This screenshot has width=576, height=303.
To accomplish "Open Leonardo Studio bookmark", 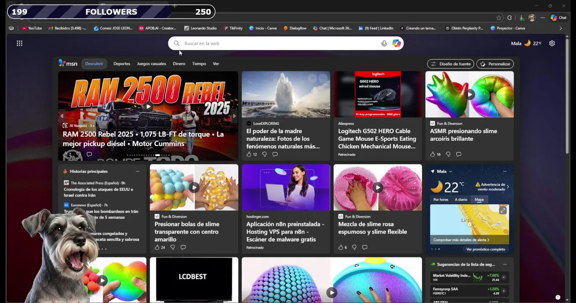I will (200, 28).
